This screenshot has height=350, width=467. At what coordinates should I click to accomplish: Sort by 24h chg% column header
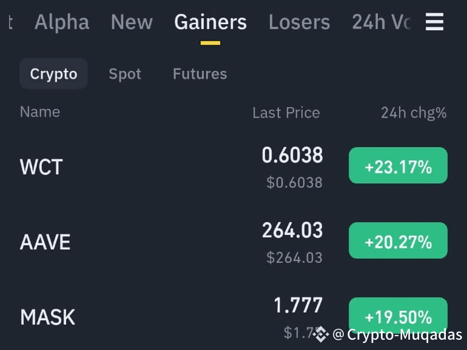point(414,113)
